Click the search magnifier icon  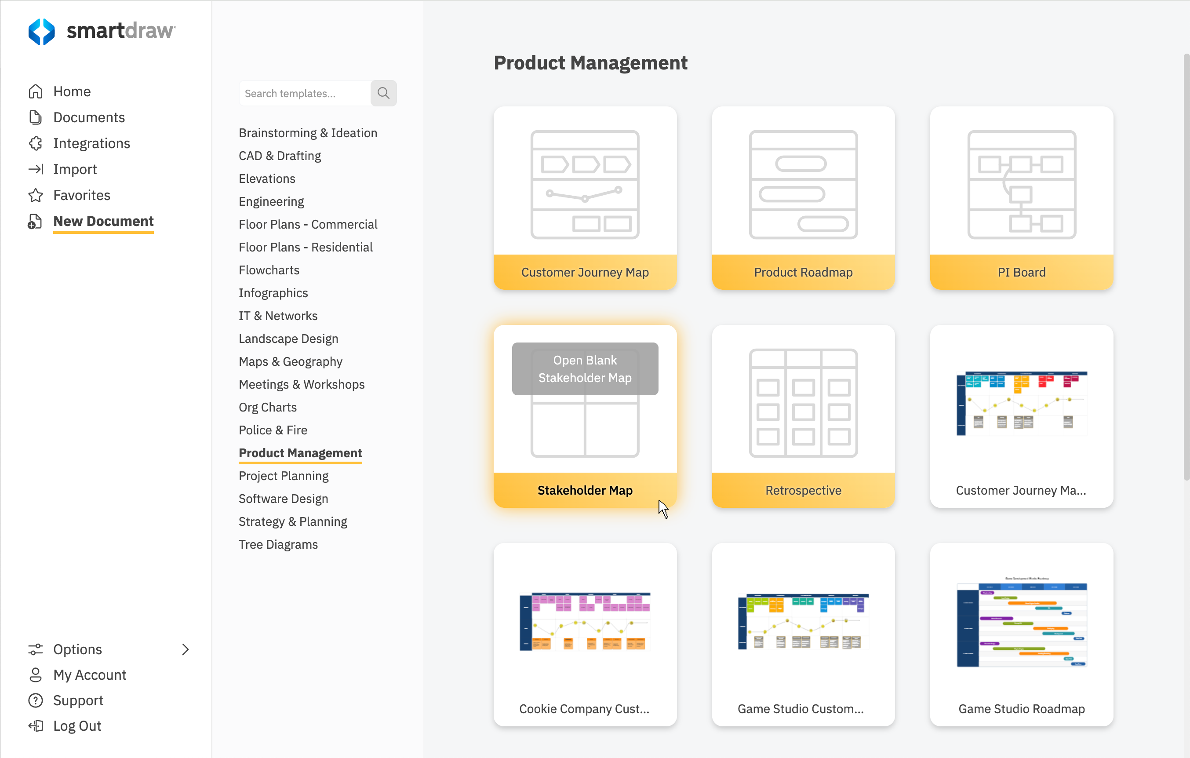click(x=384, y=93)
